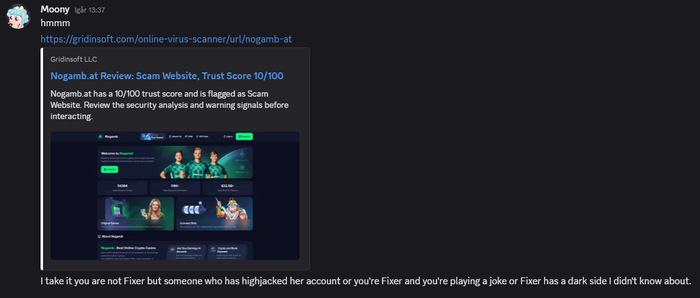Click the 54384 players online stat
The width and height of the screenshot is (700, 298).
pos(122,188)
